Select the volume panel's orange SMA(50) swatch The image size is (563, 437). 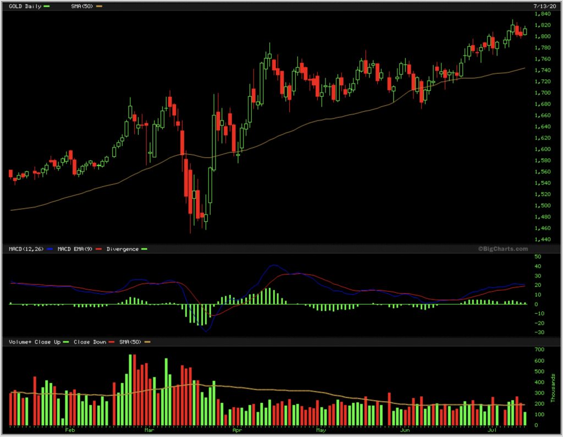click(147, 342)
